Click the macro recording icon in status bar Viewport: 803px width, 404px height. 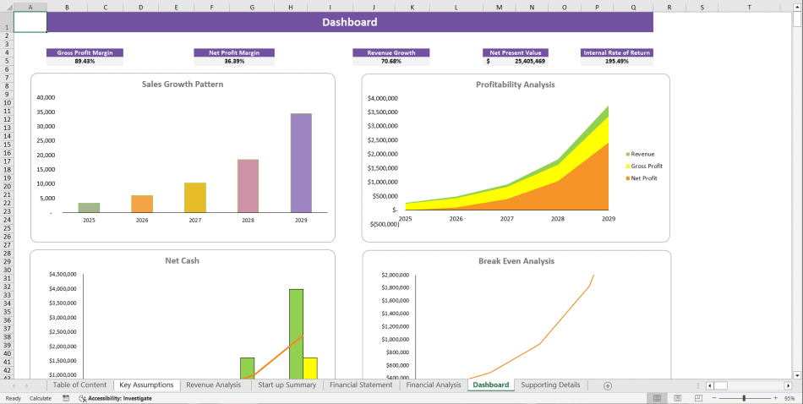click(x=66, y=398)
